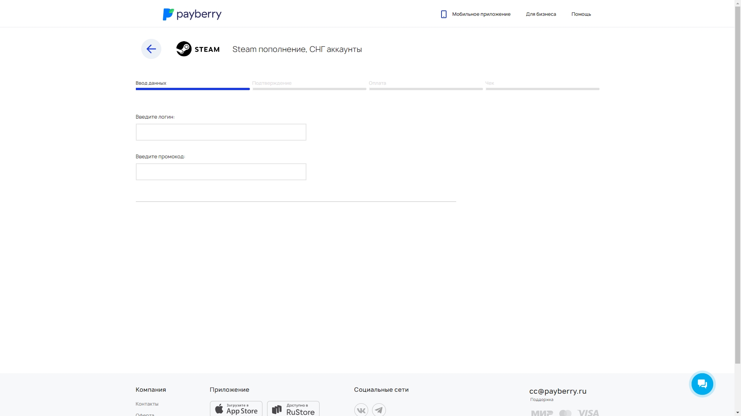Open the live chat bubble

click(x=702, y=384)
